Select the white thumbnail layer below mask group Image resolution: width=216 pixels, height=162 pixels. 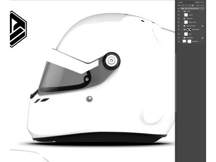click(186, 34)
